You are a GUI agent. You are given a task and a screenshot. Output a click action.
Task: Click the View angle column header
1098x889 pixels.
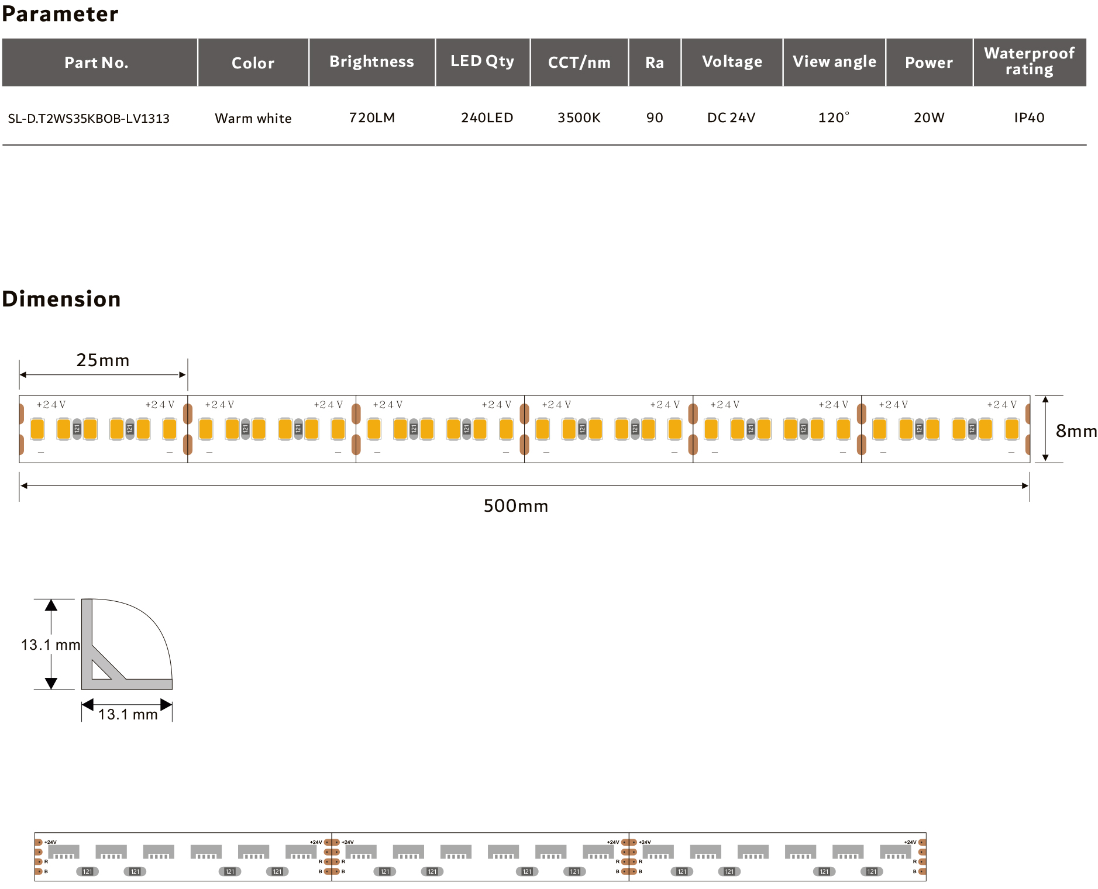point(834,62)
